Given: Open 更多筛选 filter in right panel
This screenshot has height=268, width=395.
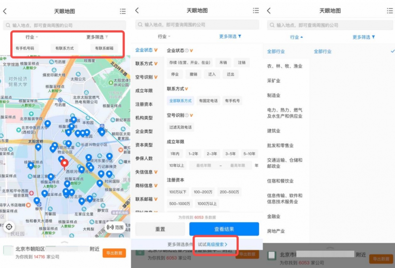Looking at the screenshot, I should (x=363, y=37).
